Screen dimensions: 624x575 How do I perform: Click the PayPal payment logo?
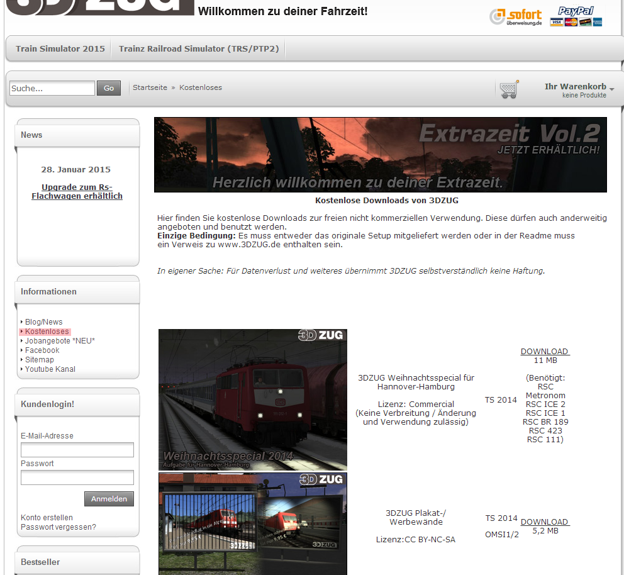click(576, 17)
